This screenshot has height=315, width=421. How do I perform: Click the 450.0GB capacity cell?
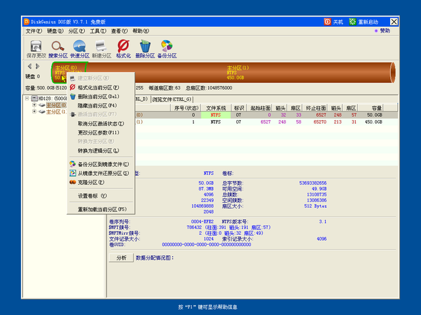click(374, 122)
